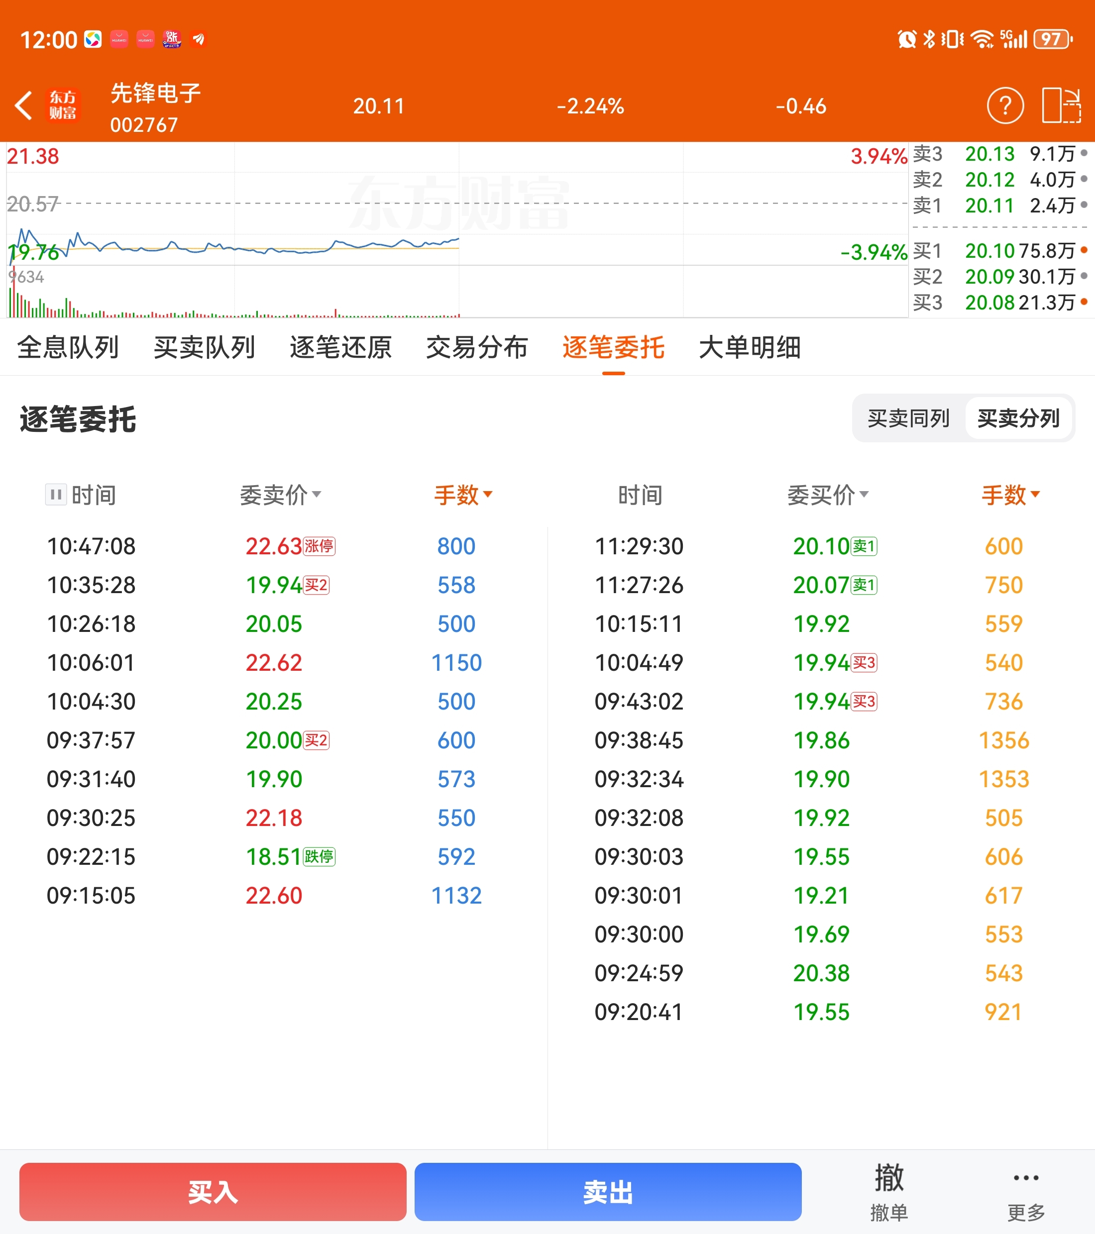Pause updates with the pause icon by 时间
The height and width of the screenshot is (1234, 1095).
pyautogui.click(x=56, y=495)
